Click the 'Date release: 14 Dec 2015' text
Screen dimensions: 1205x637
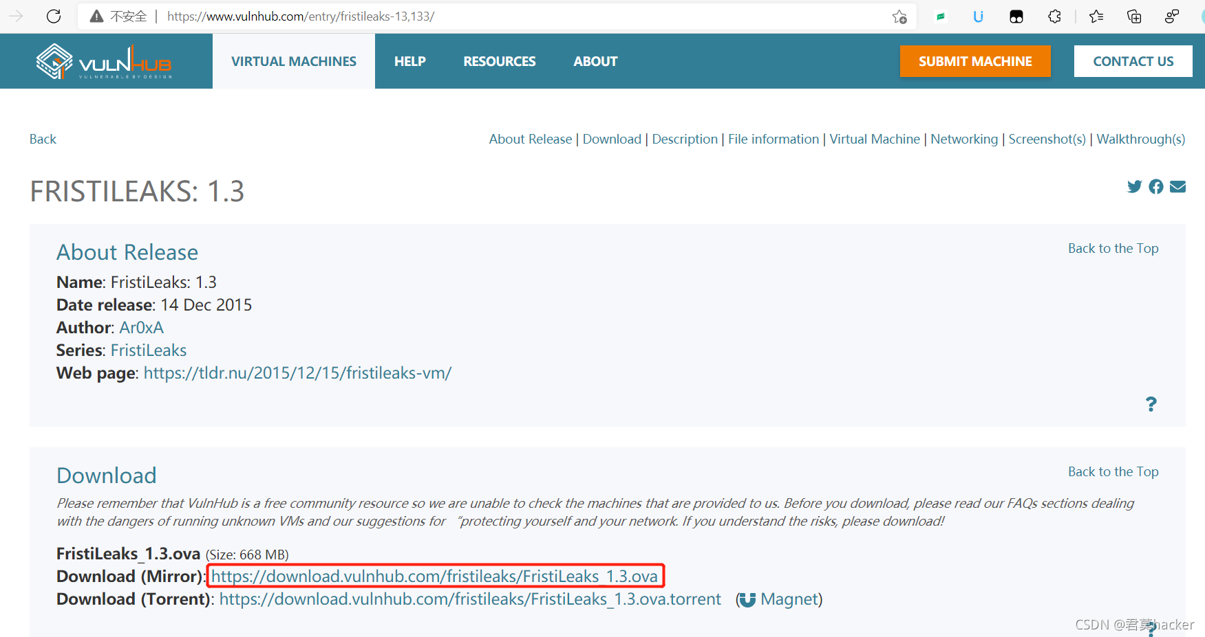click(x=154, y=304)
